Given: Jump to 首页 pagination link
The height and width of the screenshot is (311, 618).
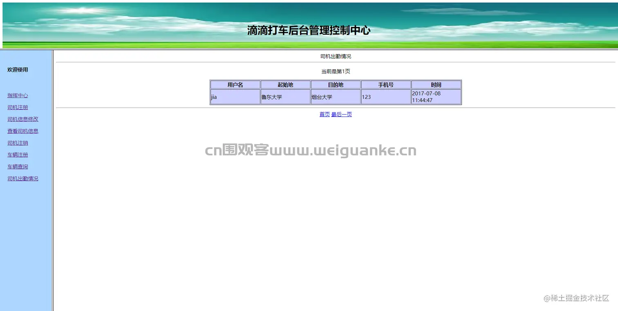Looking at the screenshot, I should click(325, 115).
